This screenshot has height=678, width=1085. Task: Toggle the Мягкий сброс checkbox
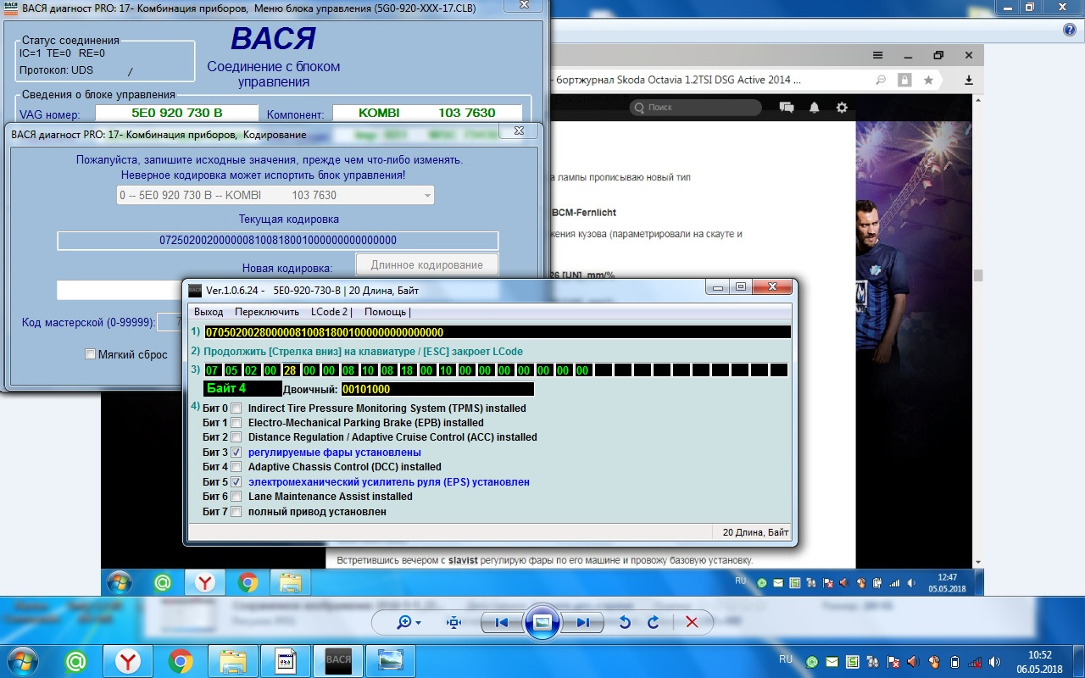click(x=91, y=354)
